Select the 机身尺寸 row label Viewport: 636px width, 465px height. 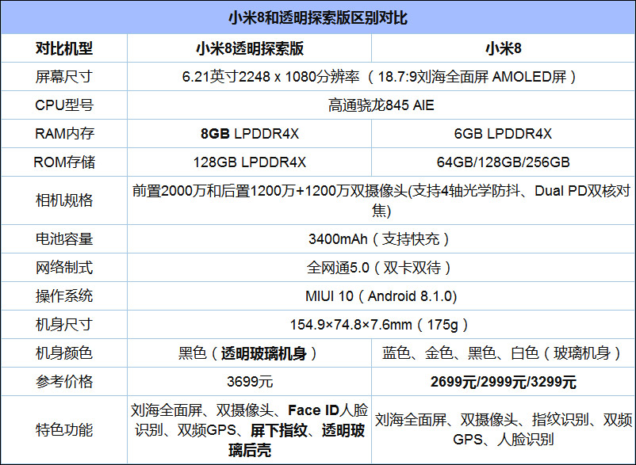(64, 325)
